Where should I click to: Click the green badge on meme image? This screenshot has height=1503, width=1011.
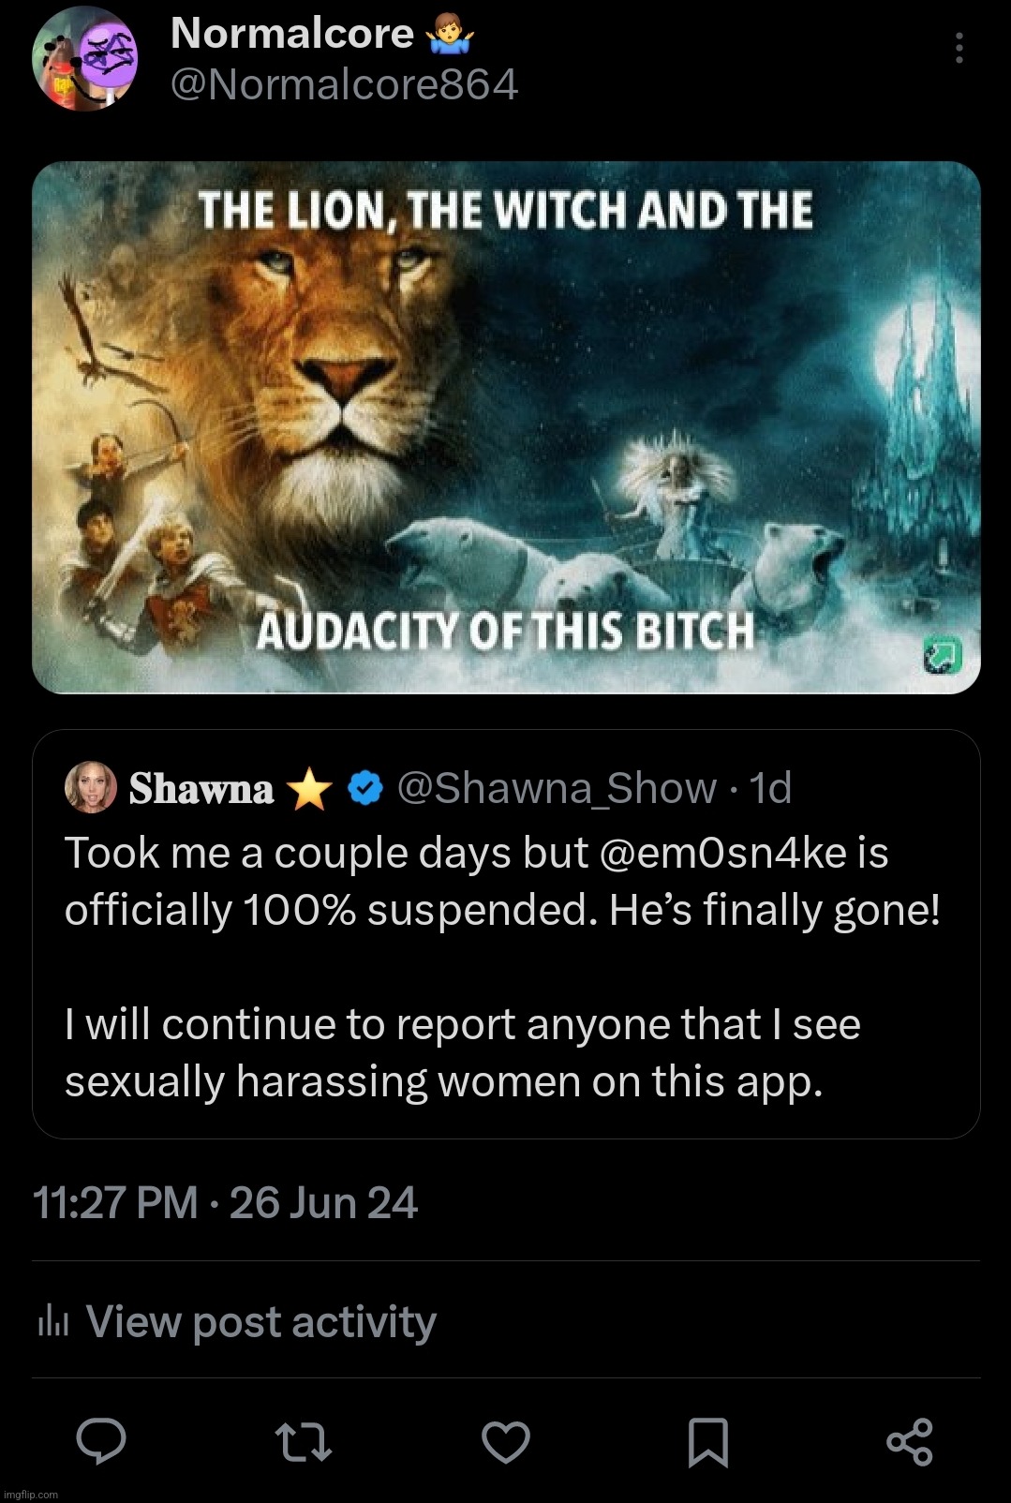(941, 655)
